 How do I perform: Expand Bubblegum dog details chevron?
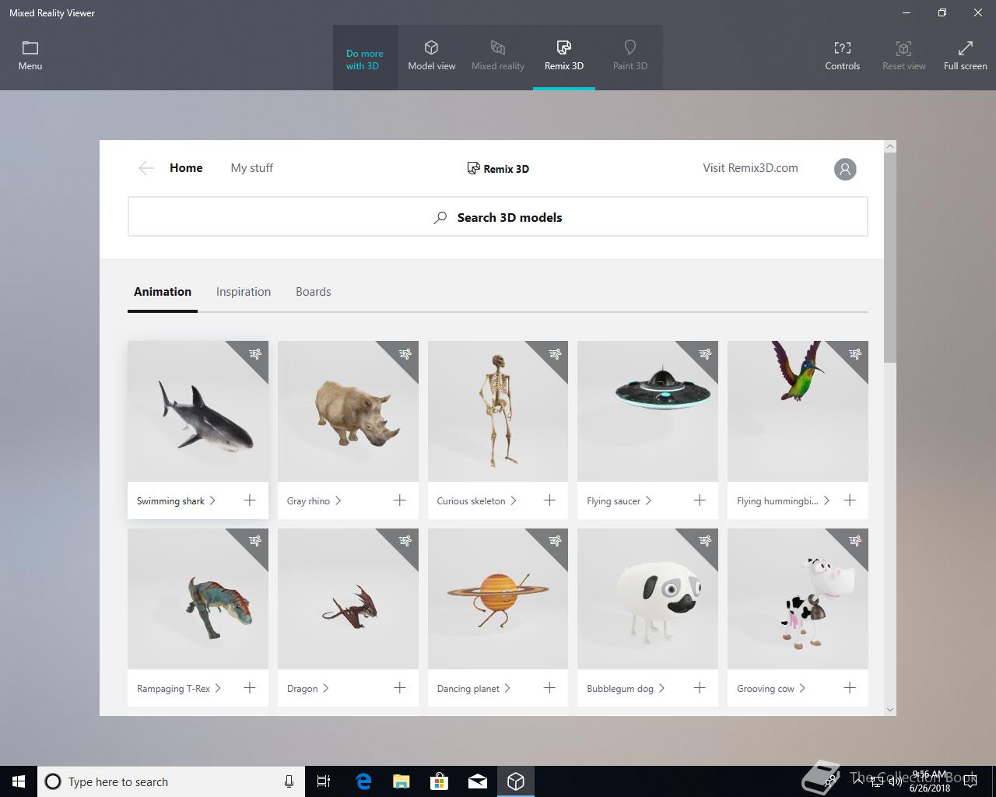(661, 688)
